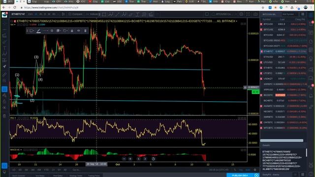Toggle auto scale on price axis
315x177 pixels.
tap(248, 170)
